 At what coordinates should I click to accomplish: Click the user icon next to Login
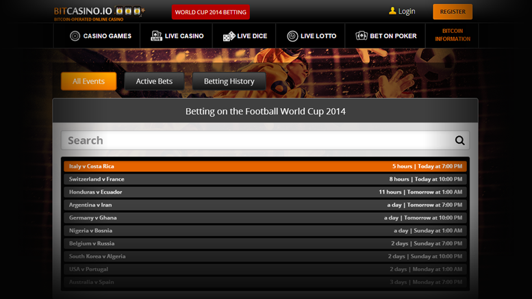392,11
